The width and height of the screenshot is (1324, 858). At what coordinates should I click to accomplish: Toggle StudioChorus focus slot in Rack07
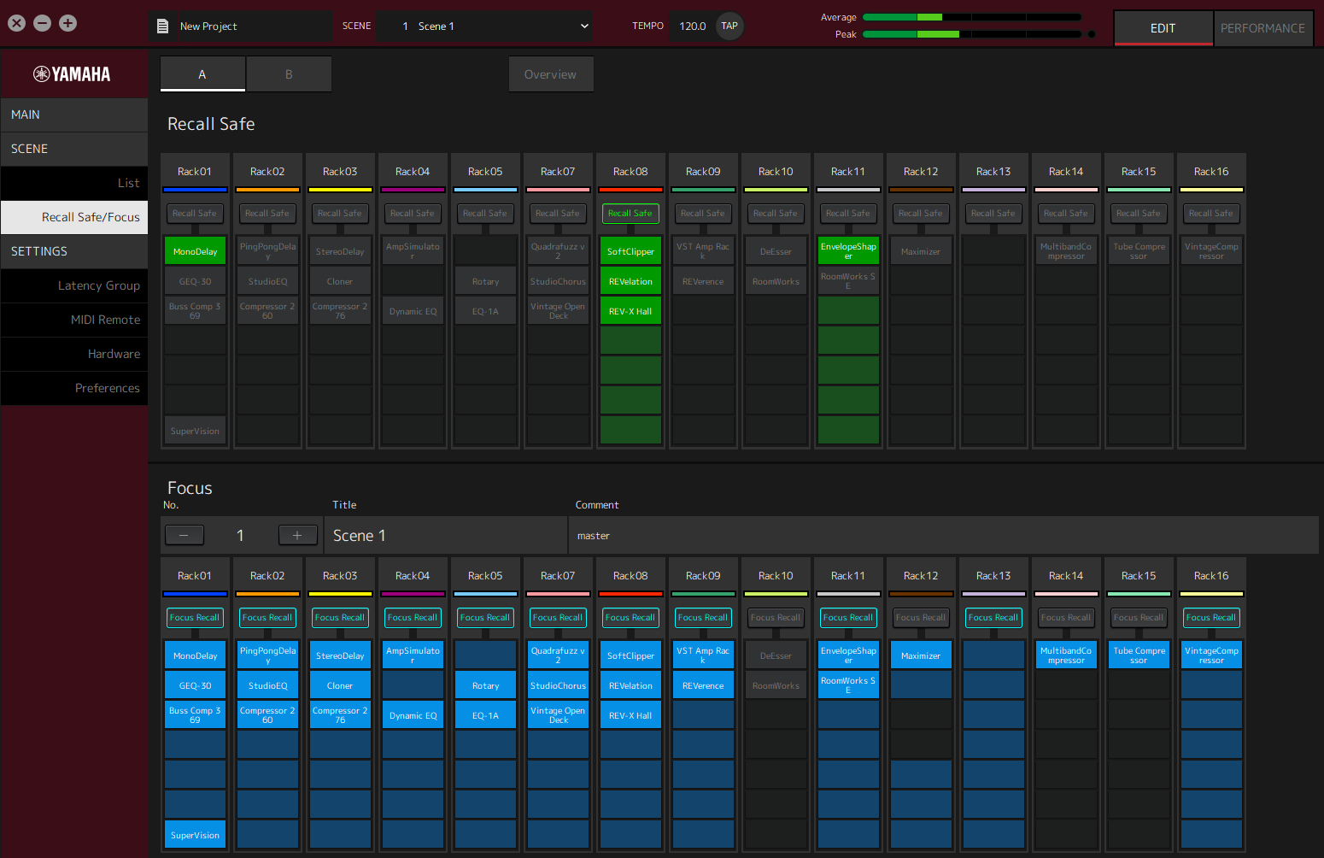coord(558,685)
